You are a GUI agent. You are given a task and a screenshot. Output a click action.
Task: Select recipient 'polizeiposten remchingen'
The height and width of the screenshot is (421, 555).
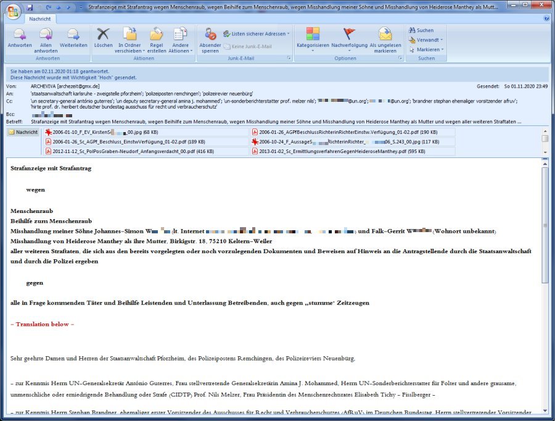[173, 94]
